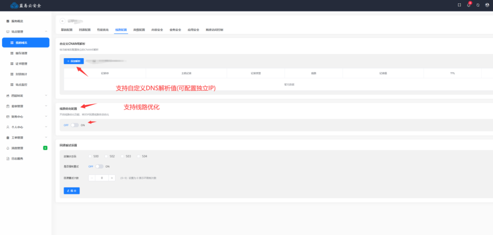
Task: Click the blue 添加解析 button
Action: (x=74, y=61)
